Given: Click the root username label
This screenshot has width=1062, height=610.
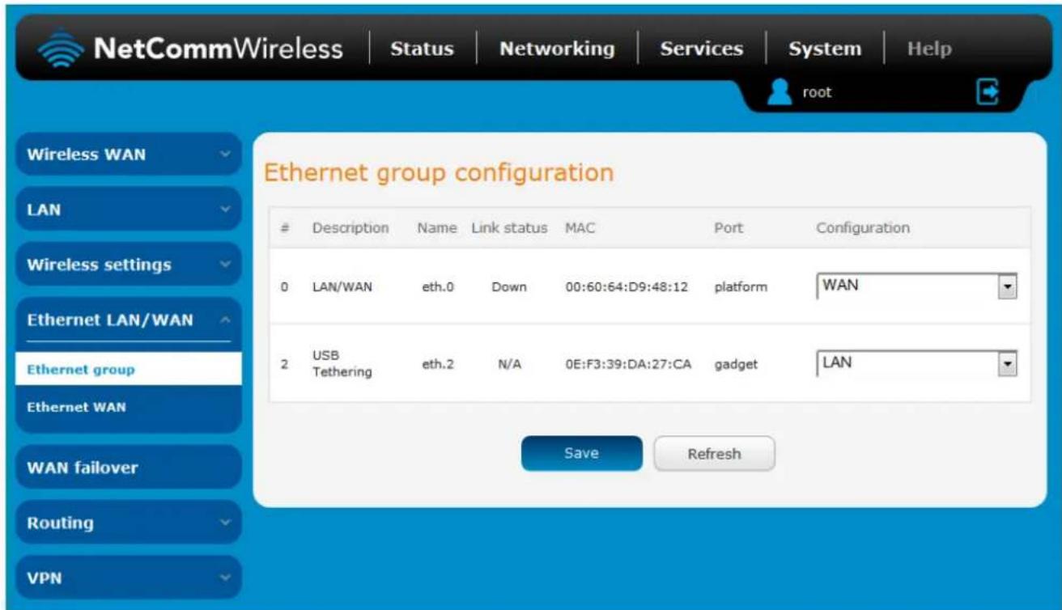Looking at the screenshot, I should coord(818,93).
